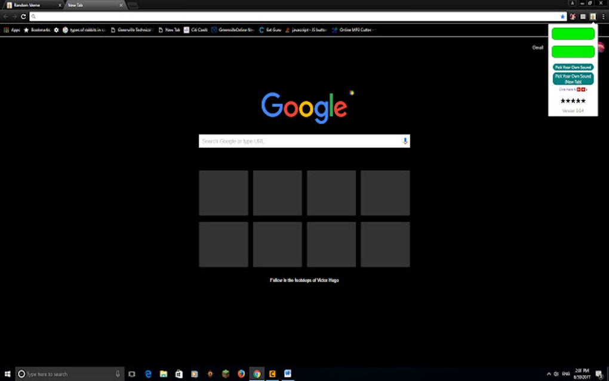The width and height of the screenshot is (609, 381).
Task: Click the speech/microphone icon in Windows search box
Action: (x=117, y=373)
